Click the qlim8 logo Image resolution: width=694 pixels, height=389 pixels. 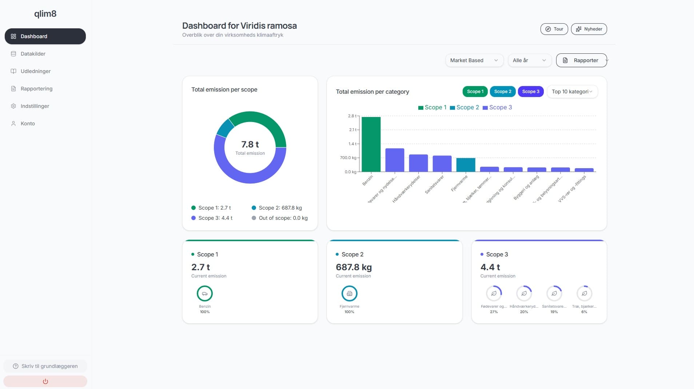pos(45,14)
